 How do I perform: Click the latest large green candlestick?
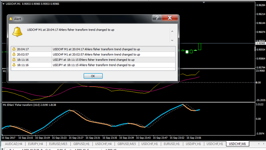(x=200, y=47)
